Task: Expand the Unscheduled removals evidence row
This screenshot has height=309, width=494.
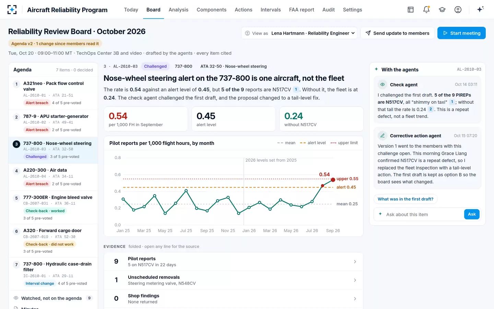Action: 233,280
